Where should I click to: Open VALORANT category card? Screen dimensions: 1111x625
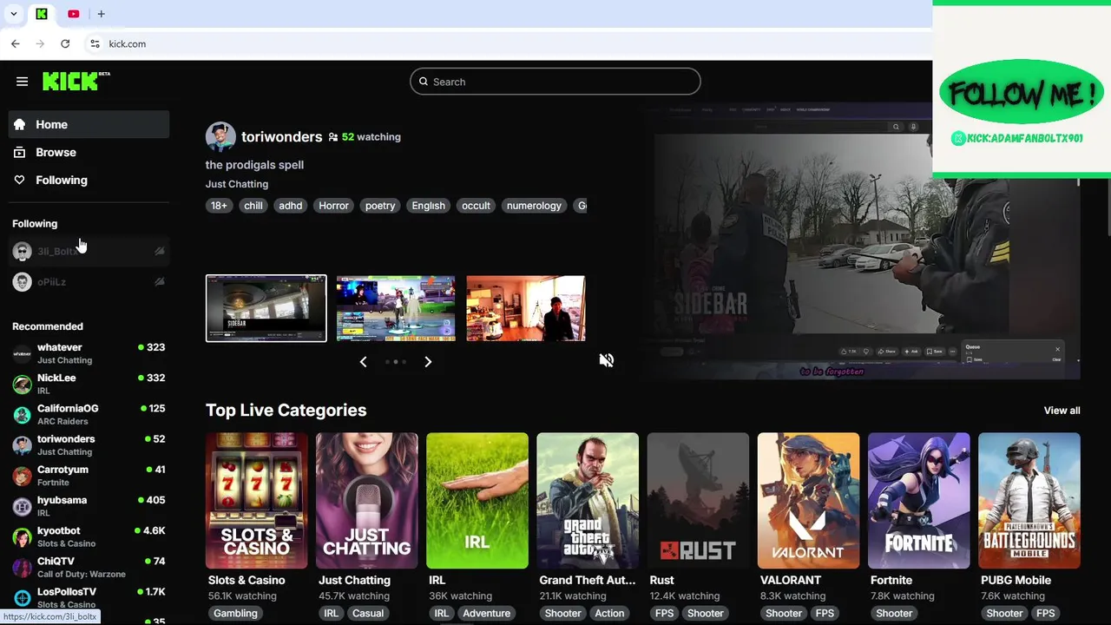(808, 501)
